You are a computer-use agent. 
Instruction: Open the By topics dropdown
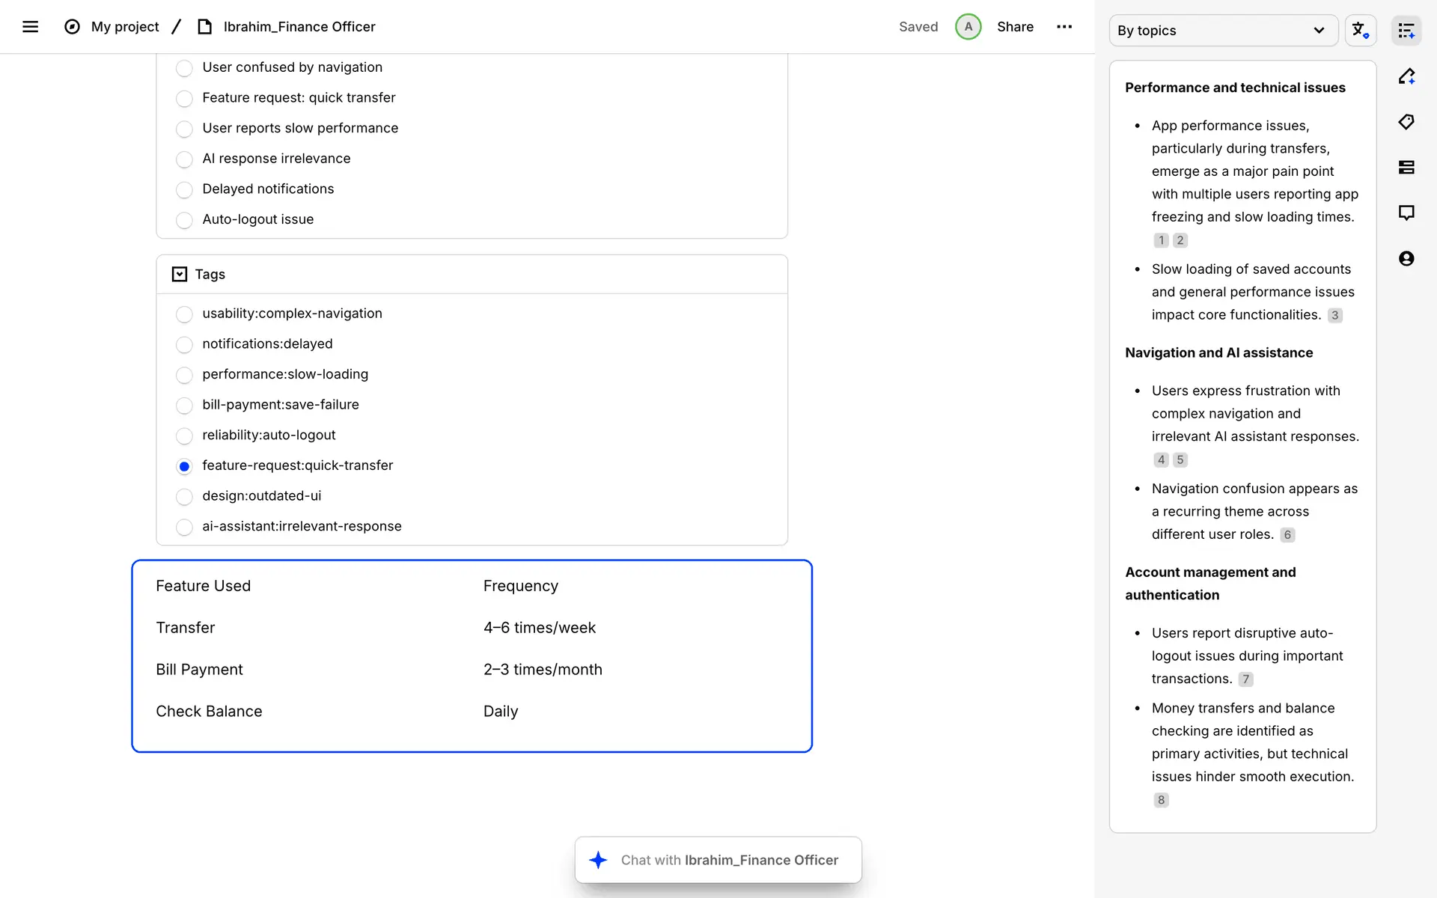click(1222, 31)
